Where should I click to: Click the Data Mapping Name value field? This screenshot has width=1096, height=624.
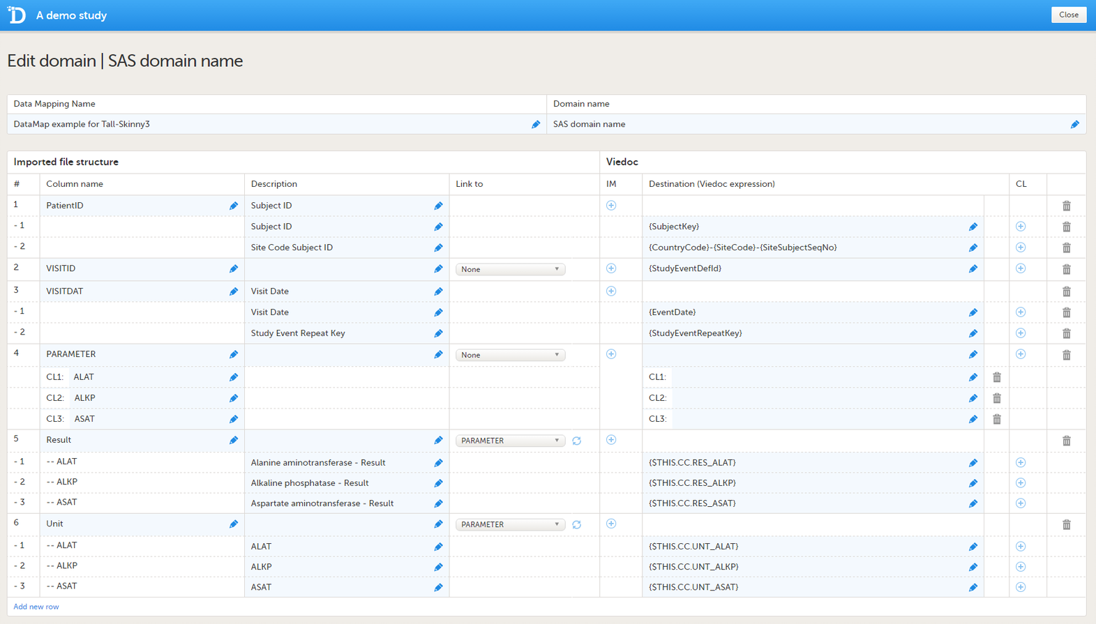tap(269, 124)
